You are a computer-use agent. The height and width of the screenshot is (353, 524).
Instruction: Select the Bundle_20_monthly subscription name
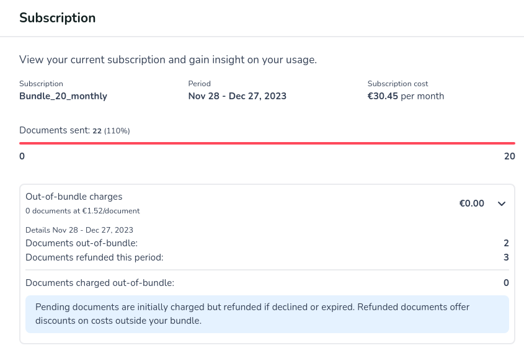click(x=63, y=96)
